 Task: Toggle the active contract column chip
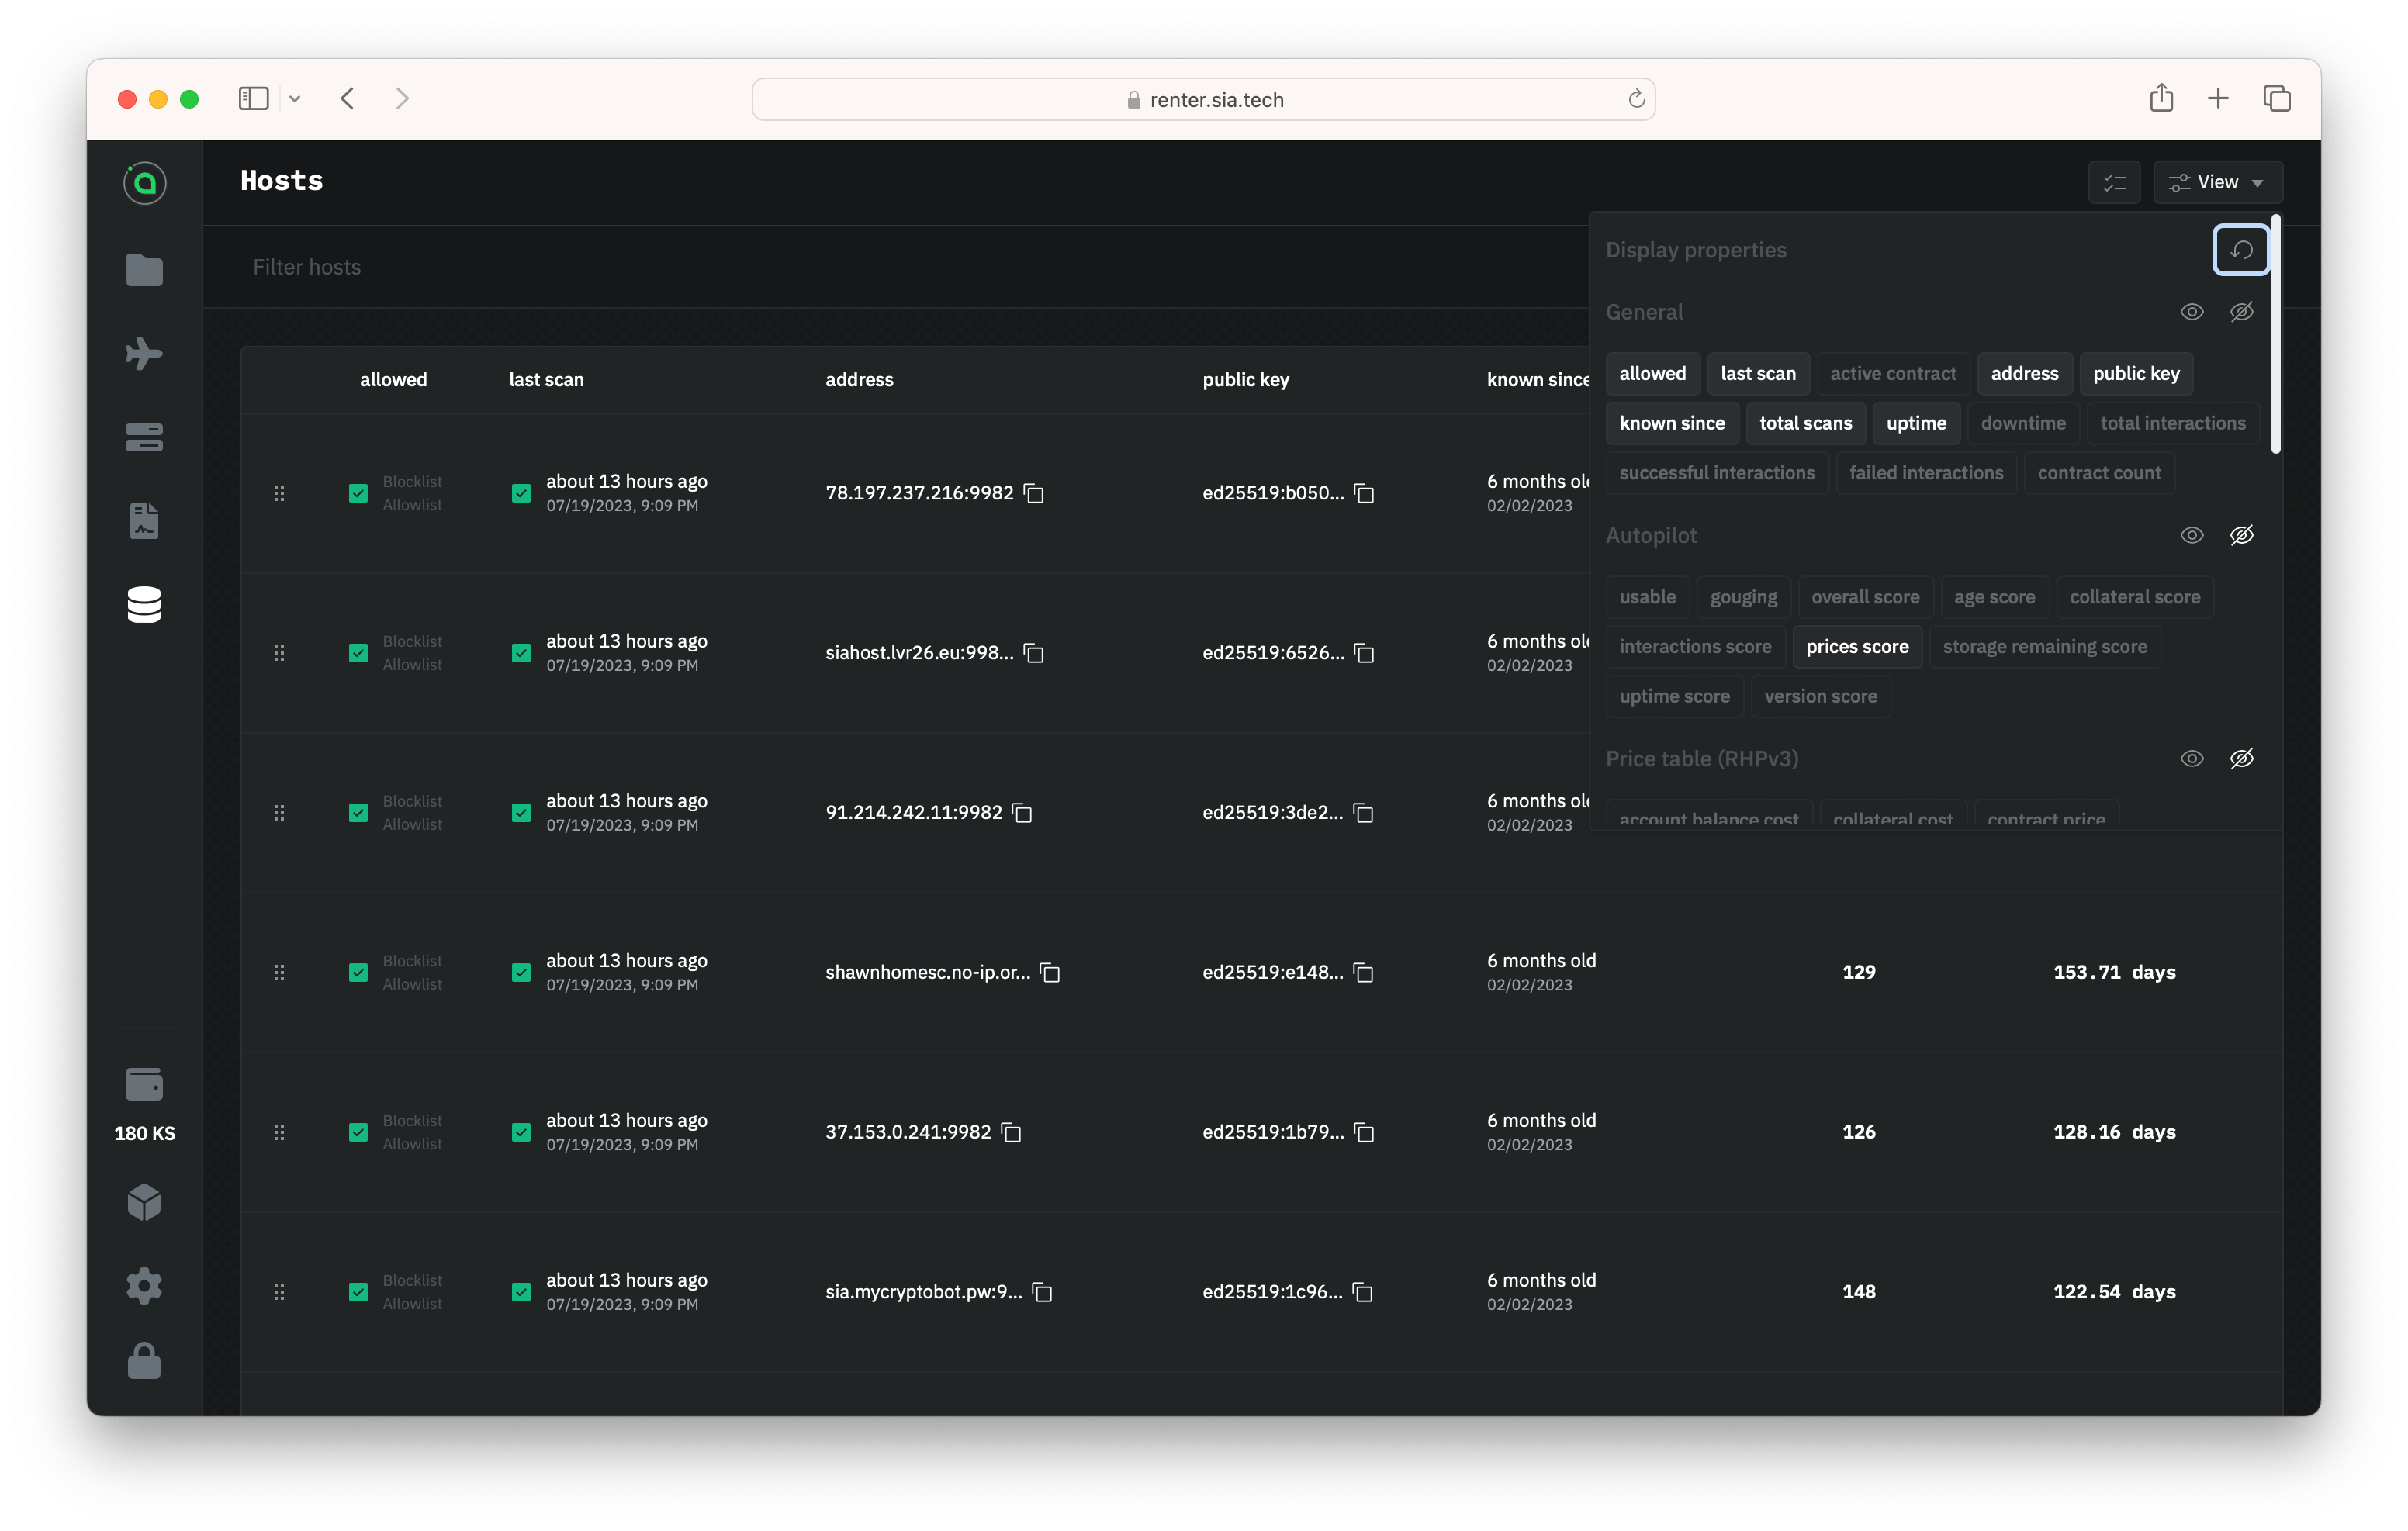1893,373
